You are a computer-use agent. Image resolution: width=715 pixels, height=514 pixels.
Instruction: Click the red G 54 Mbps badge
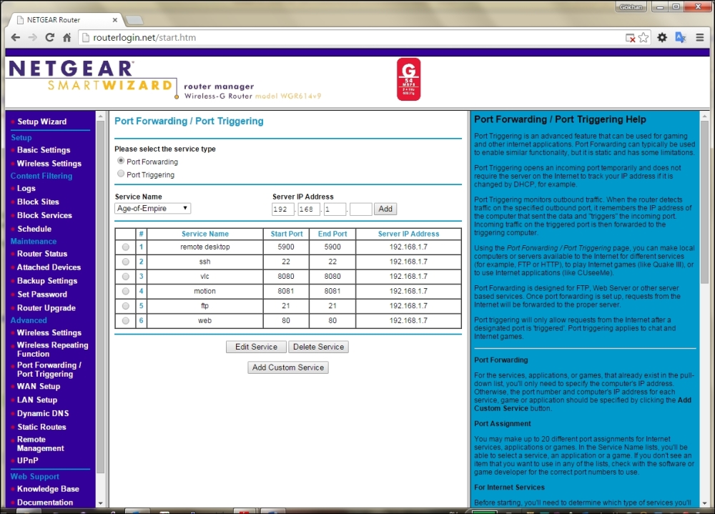click(x=408, y=79)
